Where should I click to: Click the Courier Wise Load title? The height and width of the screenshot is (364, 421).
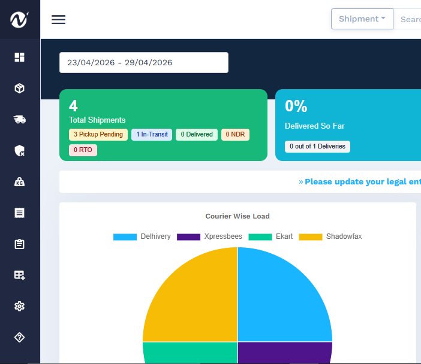tap(237, 216)
